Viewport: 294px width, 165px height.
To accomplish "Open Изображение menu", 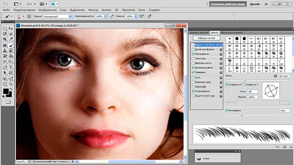I will coord(47,10).
